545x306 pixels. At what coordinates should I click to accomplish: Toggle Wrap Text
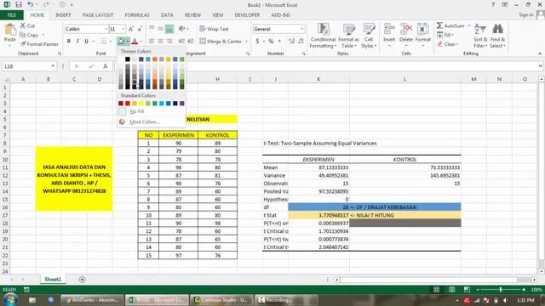point(214,29)
